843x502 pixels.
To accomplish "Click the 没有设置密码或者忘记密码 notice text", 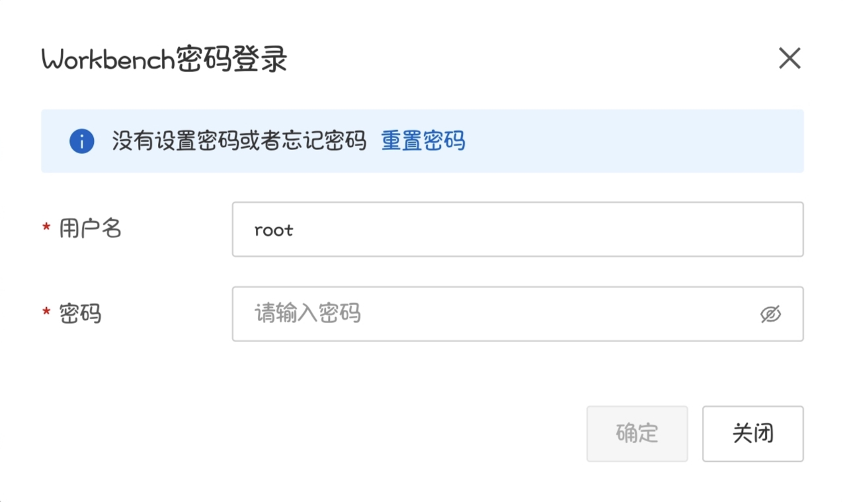I will pos(239,141).
